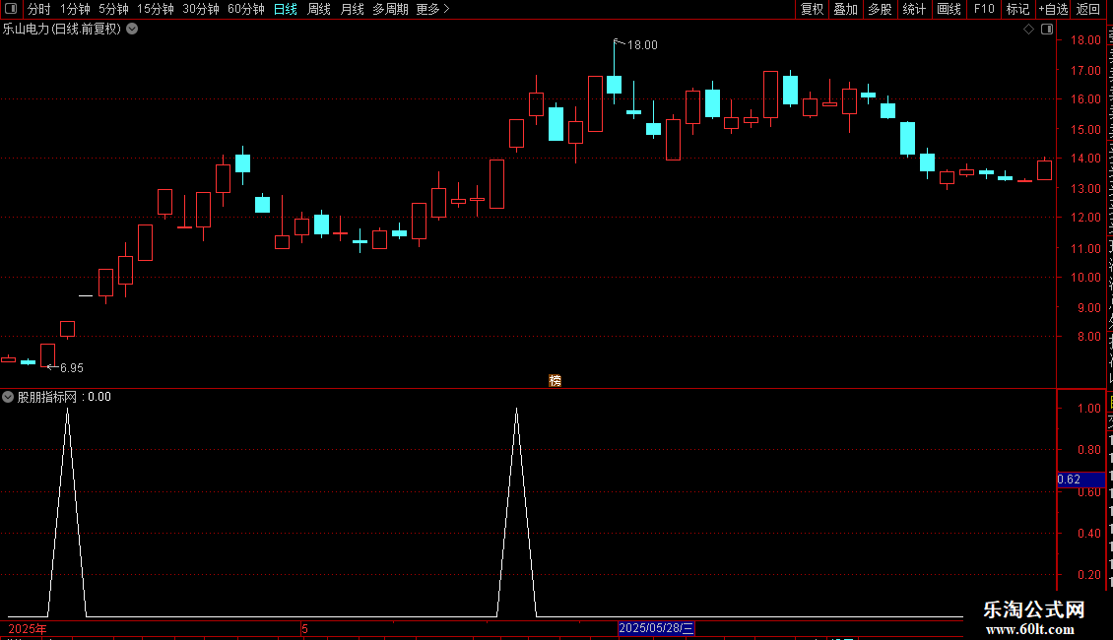
Task: Add stock with +自选 button
Action: [1053, 9]
